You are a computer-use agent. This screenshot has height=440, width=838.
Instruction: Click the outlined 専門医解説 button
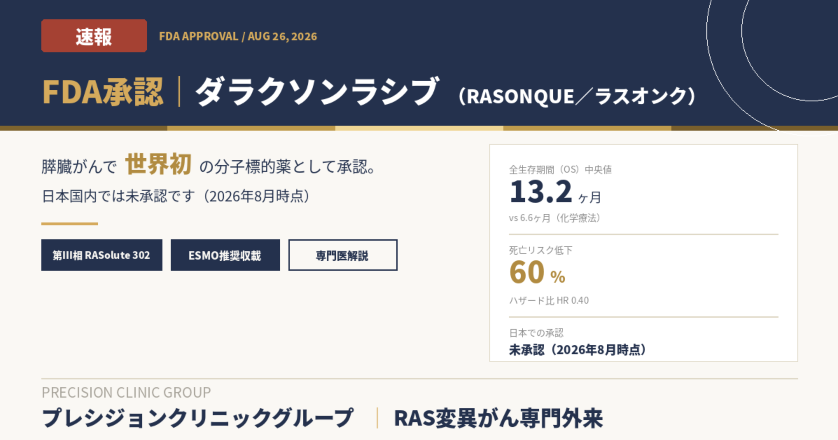coord(343,255)
